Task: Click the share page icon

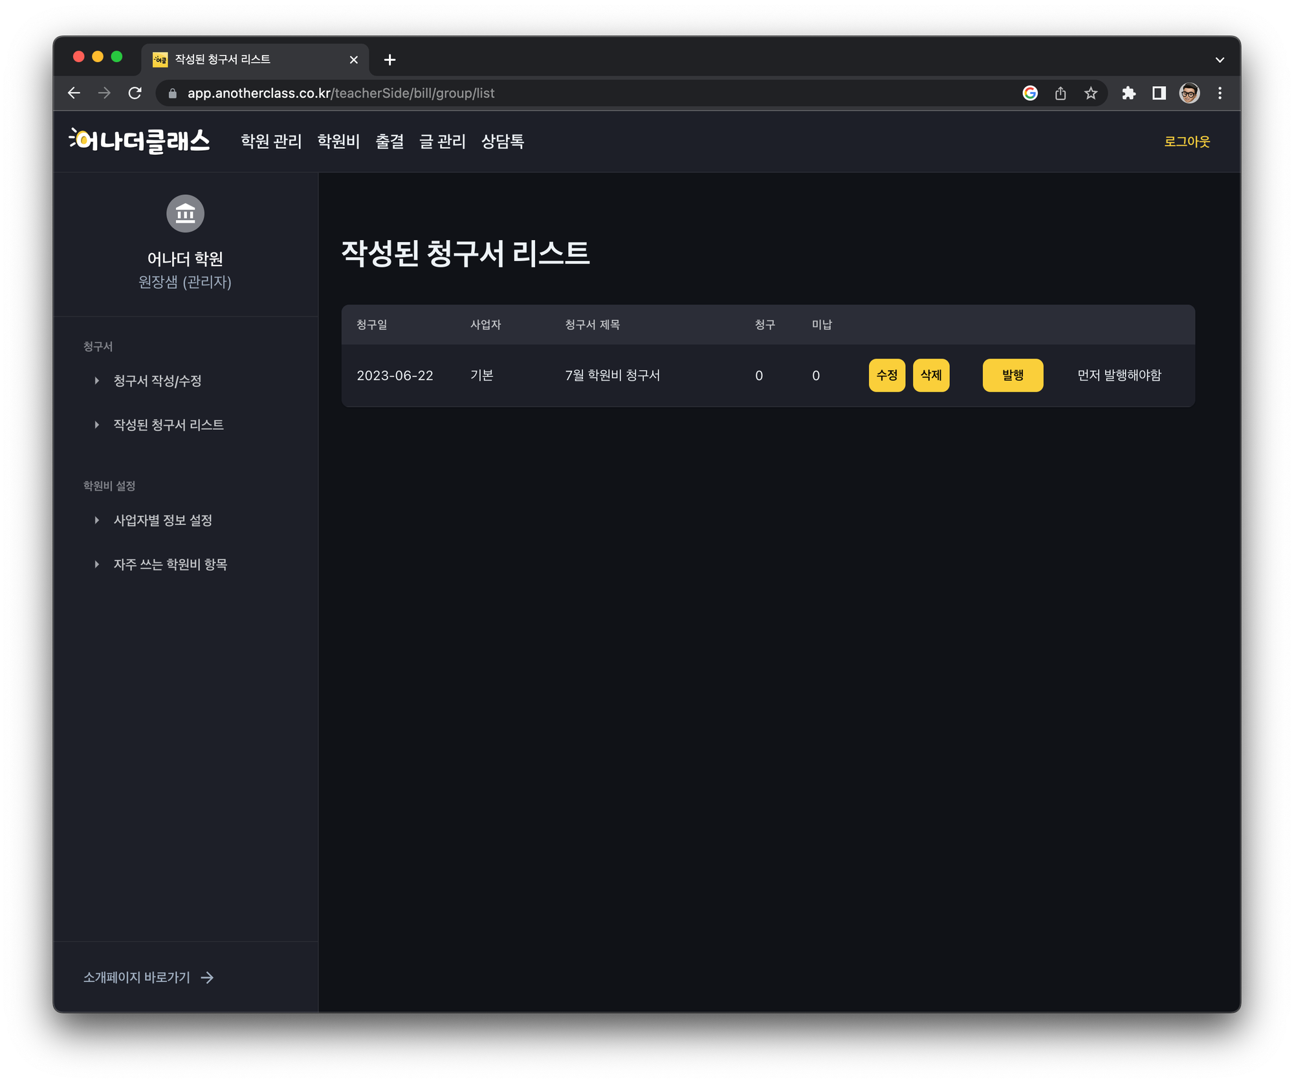Action: click(x=1060, y=93)
